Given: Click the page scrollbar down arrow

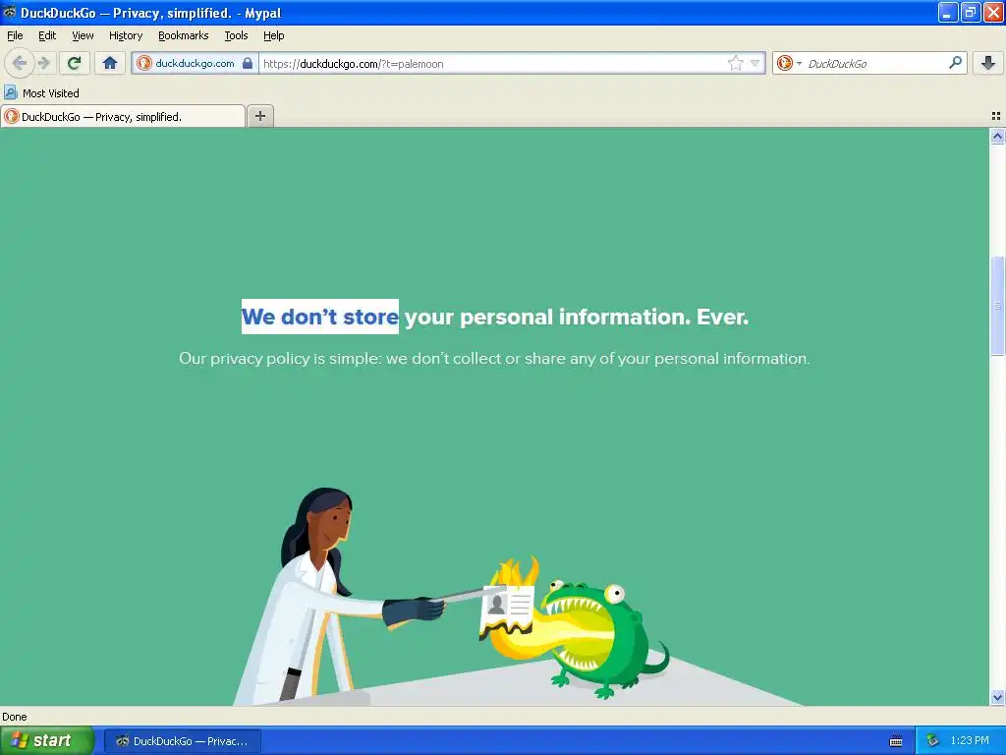Looking at the screenshot, I should coord(997,697).
